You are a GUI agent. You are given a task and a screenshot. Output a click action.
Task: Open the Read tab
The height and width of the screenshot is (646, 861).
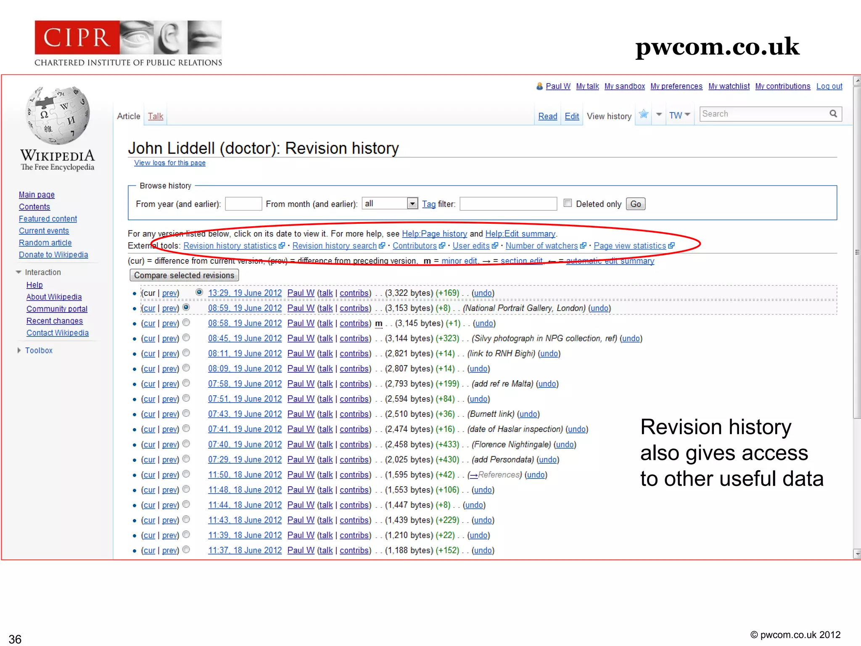[x=548, y=116]
